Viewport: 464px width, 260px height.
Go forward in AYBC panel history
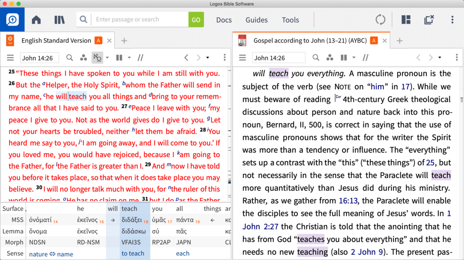(431, 57)
